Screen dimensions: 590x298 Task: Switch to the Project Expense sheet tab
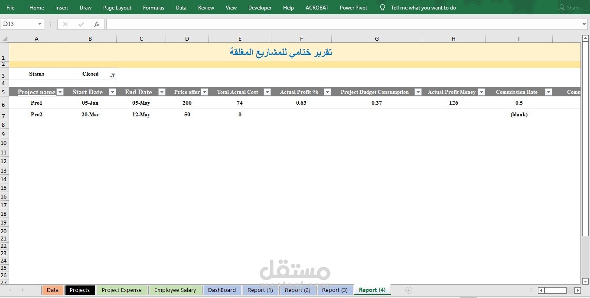tap(122, 290)
